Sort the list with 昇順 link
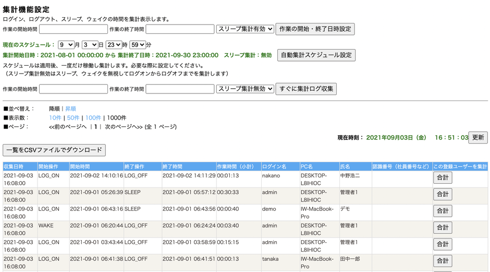Screen dimensions: 490x272 (x=70, y=109)
